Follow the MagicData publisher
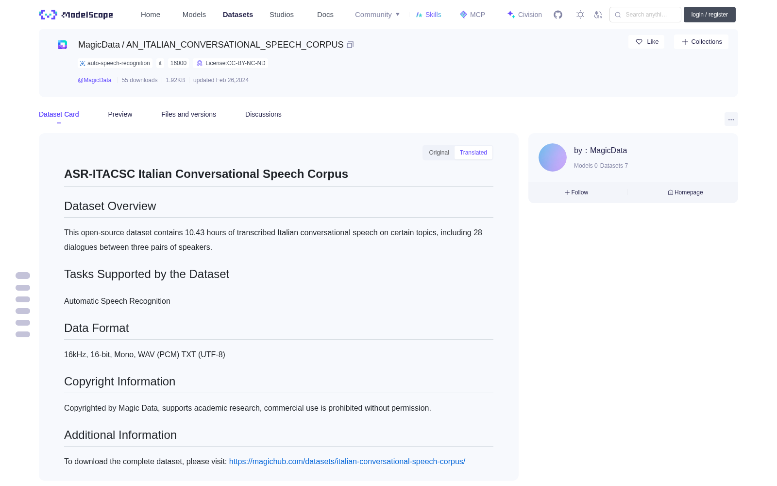This screenshot has height=486, width=777. 576,192
